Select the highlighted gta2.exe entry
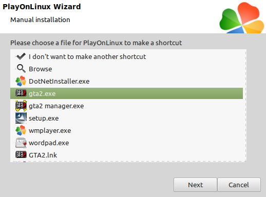The image size is (266, 197). tap(126, 93)
